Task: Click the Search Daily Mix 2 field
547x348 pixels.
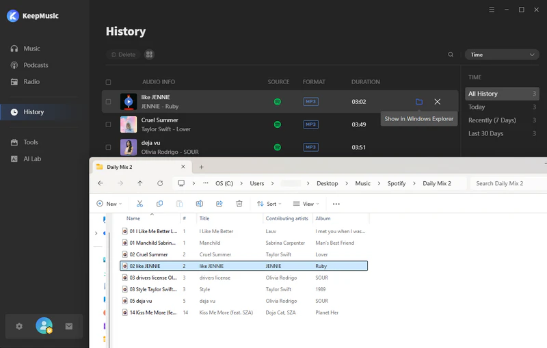Action: pyautogui.click(x=506, y=183)
